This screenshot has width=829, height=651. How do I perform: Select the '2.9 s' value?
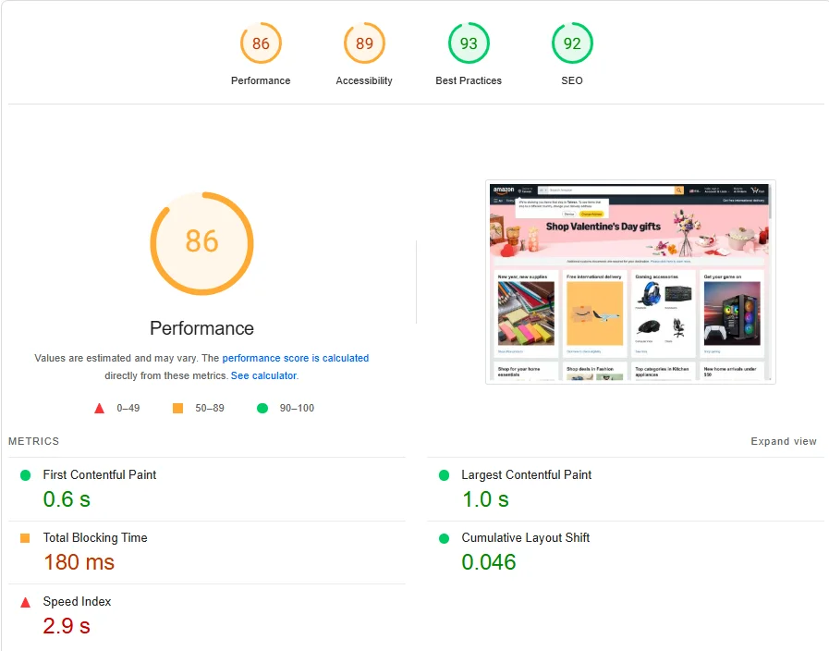pyautogui.click(x=67, y=626)
